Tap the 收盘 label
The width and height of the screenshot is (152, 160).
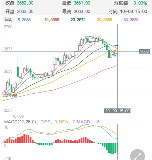click(10, 3)
